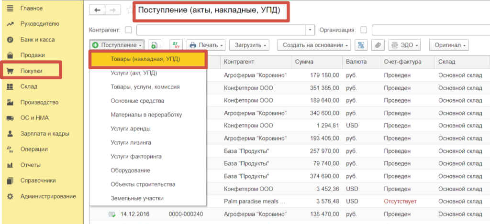The width and height of the screenshot is (490, 224).
Task: Click the forward navigation arrow
Action: (112, 10)
